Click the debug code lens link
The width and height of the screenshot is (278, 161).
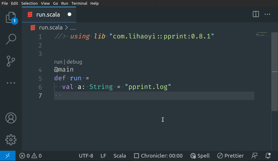(74, 62)
